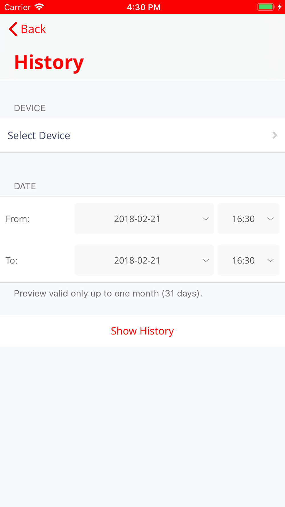Tap the down arrow in From date field
The image size is (285, 507).
tap(206, 219)
